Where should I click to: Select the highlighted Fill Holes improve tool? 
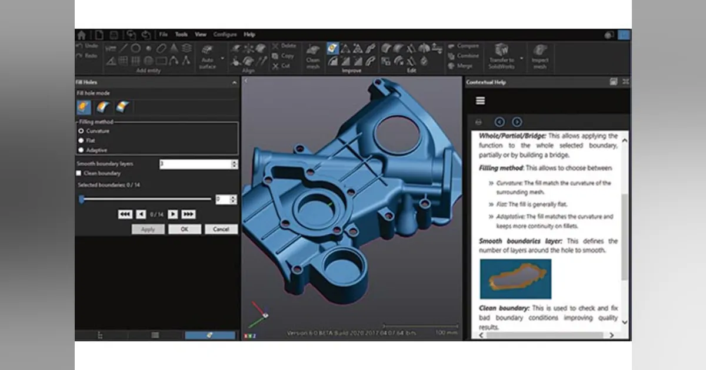pos(332,48)
